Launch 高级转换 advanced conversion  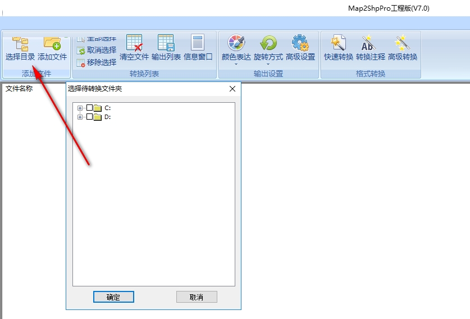coord(403,47)
